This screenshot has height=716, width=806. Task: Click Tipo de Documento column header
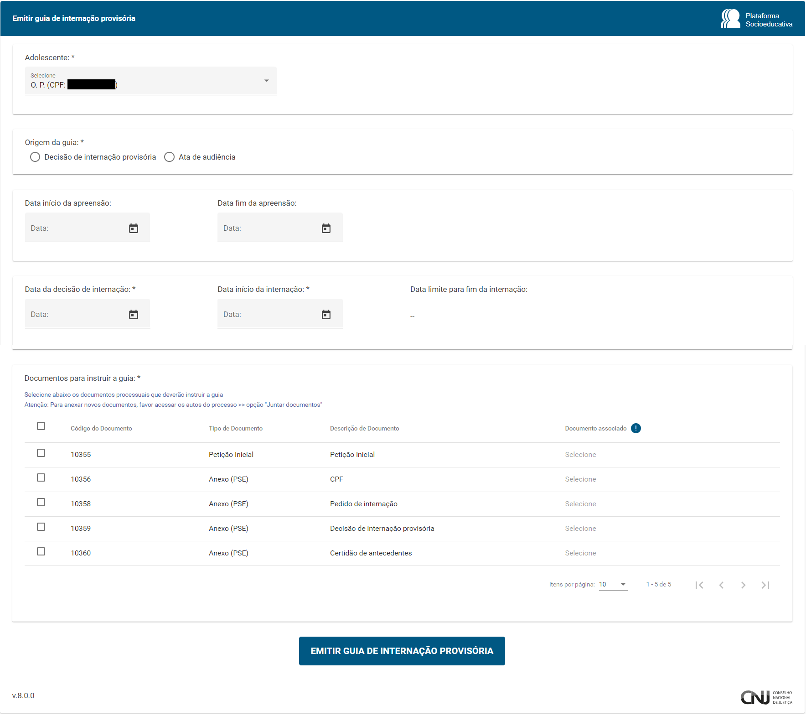click(x=236, y=428)
